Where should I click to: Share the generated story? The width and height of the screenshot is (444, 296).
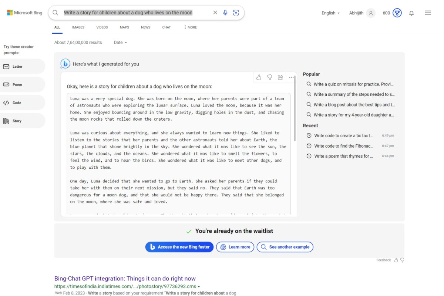[280, 77]
